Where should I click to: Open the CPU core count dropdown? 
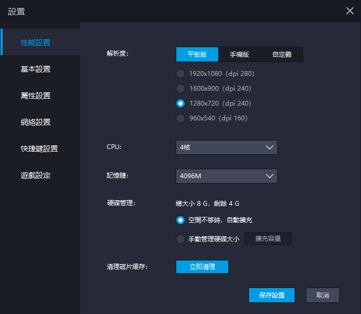(x=226, y=147)
